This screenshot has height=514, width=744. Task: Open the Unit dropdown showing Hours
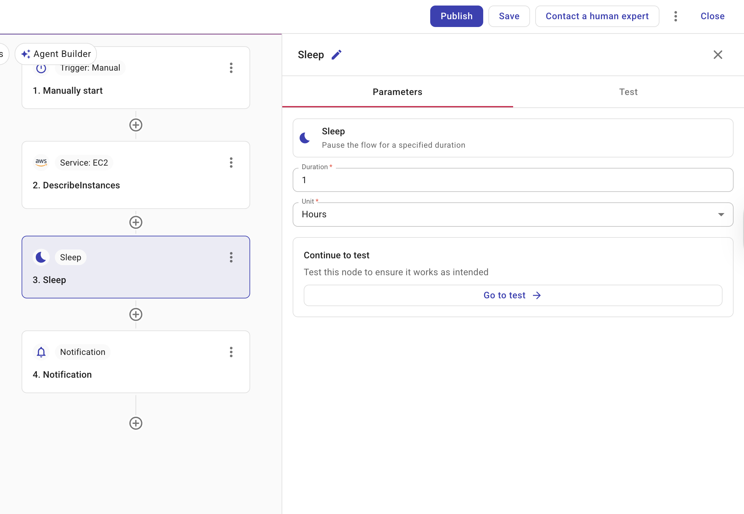721,214
